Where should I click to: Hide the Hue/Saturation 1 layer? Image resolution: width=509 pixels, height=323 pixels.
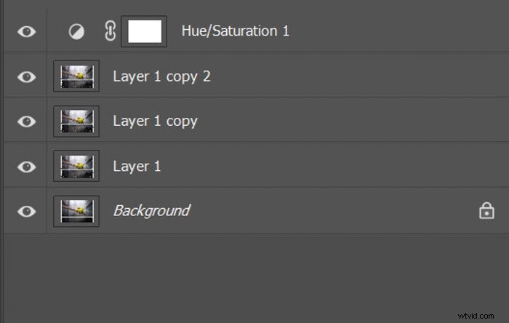26,32
